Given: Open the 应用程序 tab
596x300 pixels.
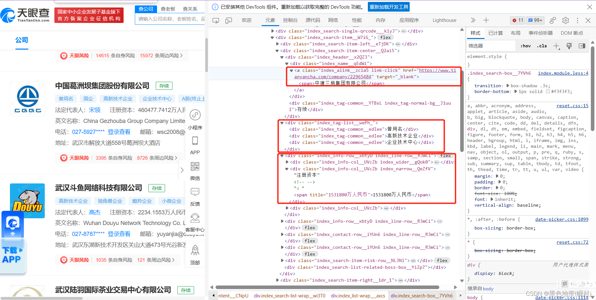Looking at the screenshot, I should click(x=409, y=20).
